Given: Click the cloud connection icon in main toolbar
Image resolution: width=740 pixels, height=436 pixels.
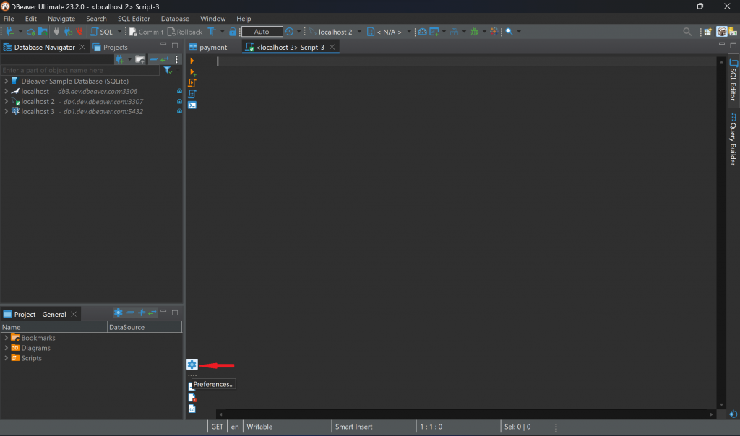Looking at the screenshot, I should tap(30, 32).
